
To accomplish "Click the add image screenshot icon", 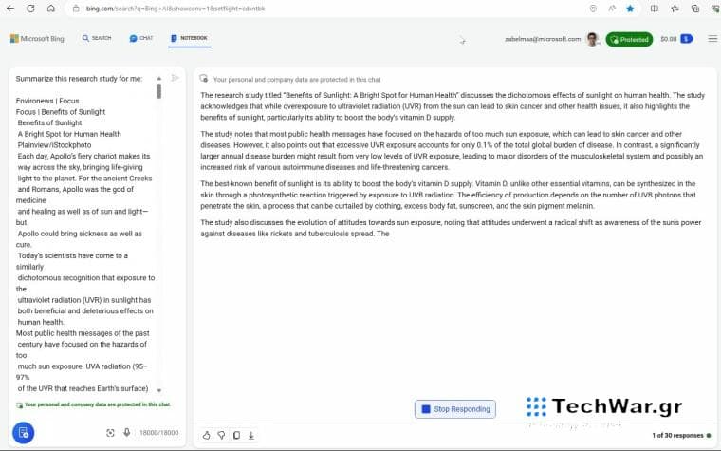I will point(110,433).
